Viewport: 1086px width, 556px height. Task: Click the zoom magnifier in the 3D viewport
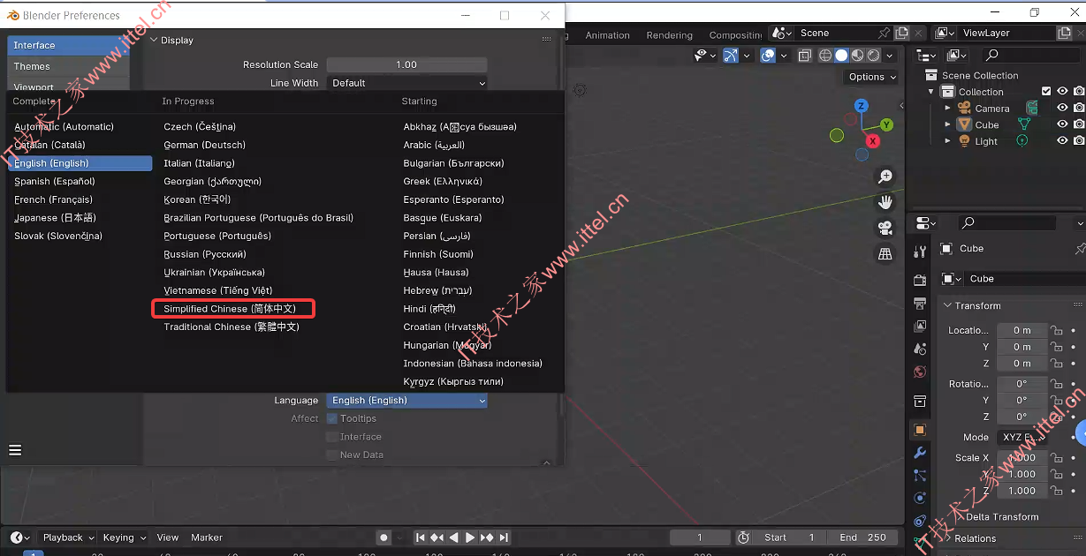(885, 177)
